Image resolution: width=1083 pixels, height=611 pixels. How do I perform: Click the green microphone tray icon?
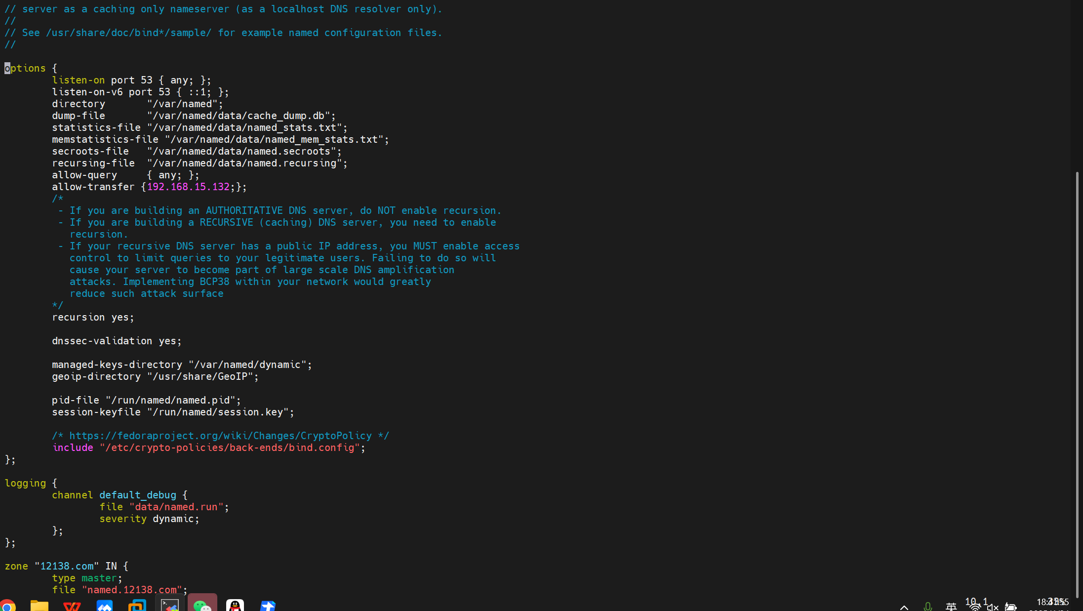(927, 607)
